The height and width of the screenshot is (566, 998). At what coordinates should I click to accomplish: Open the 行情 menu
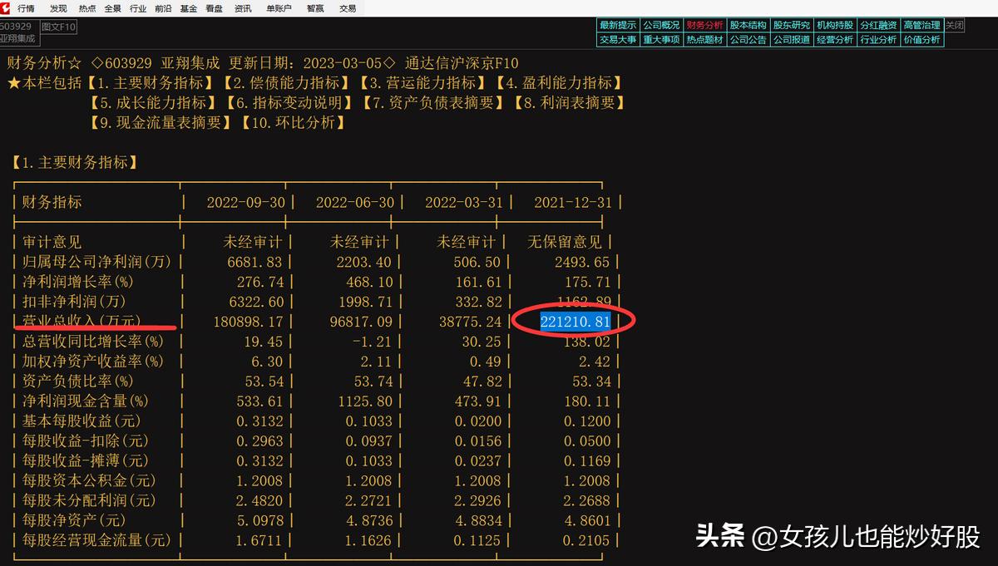pos(26,8)
